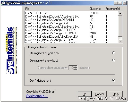
Task: Select the Config\SECURITY file row
Action: [71, 30]
